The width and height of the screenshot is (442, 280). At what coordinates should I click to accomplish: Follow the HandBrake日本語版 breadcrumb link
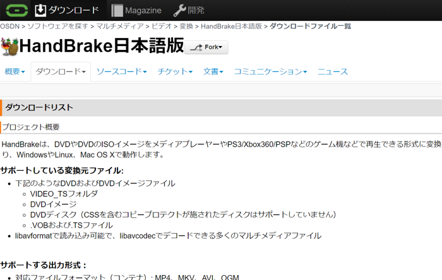(x=232, y=27)
